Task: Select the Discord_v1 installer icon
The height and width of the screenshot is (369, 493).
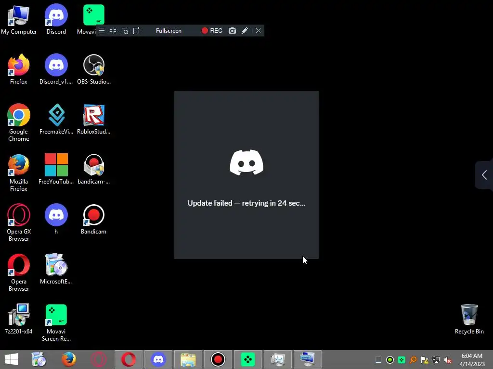Action: pyautogui.click(x=56, y=69)
